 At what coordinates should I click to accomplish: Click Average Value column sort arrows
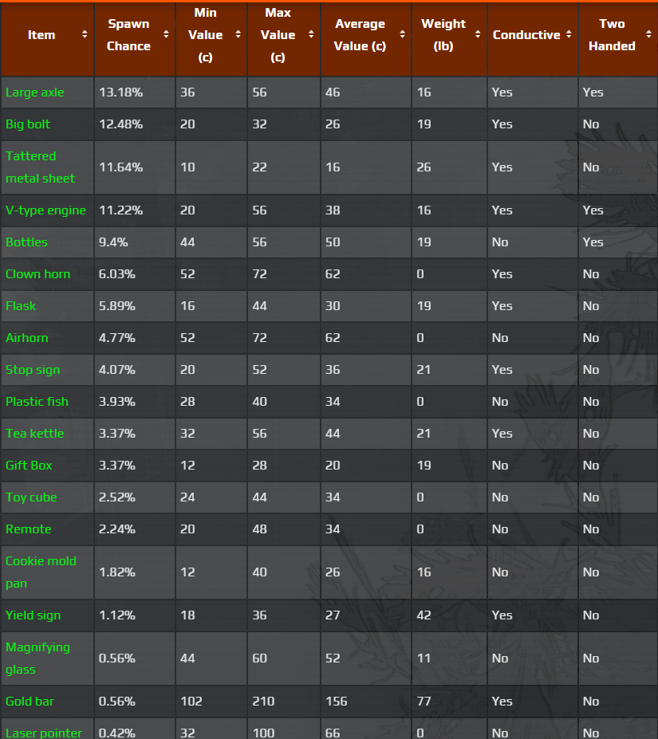(402, 35)
